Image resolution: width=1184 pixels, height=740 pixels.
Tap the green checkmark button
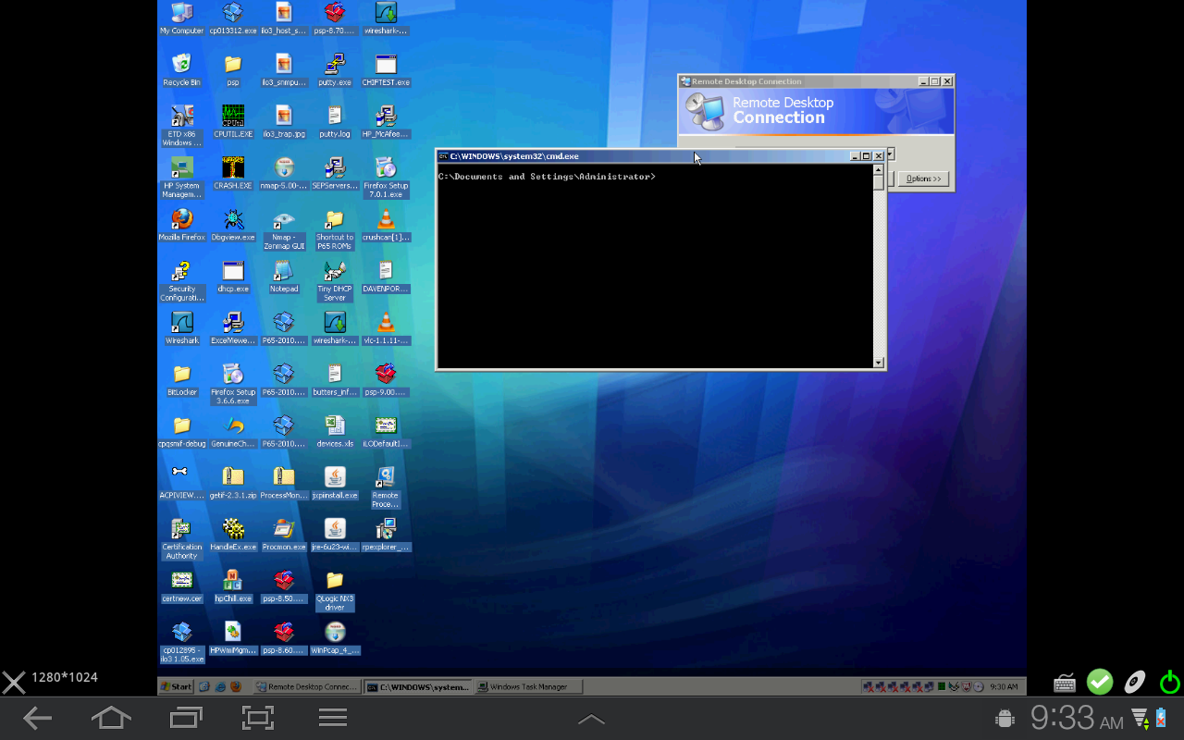pyautogui.click(x=1100, y=683)
